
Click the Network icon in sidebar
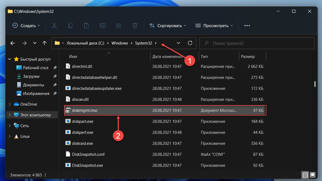click(x=16, y=125)
